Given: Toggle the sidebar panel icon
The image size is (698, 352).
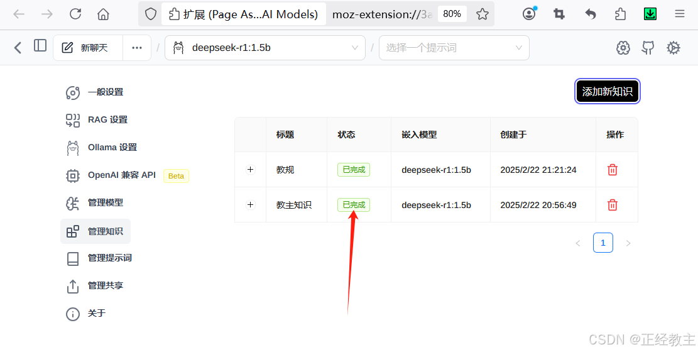Looking at the screenshot, I should [x=40, y=45].
